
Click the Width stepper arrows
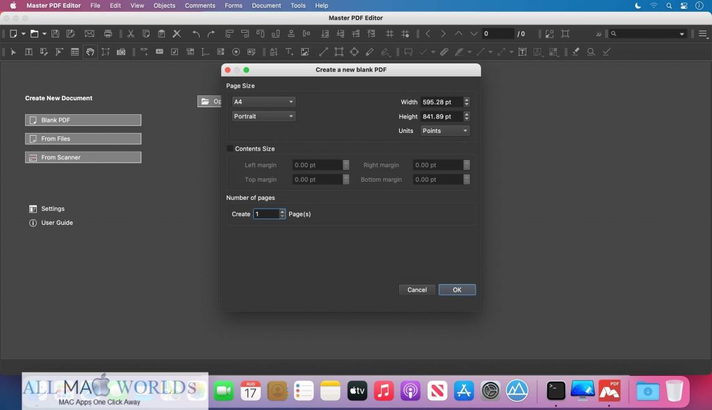[x=467, y=102]
